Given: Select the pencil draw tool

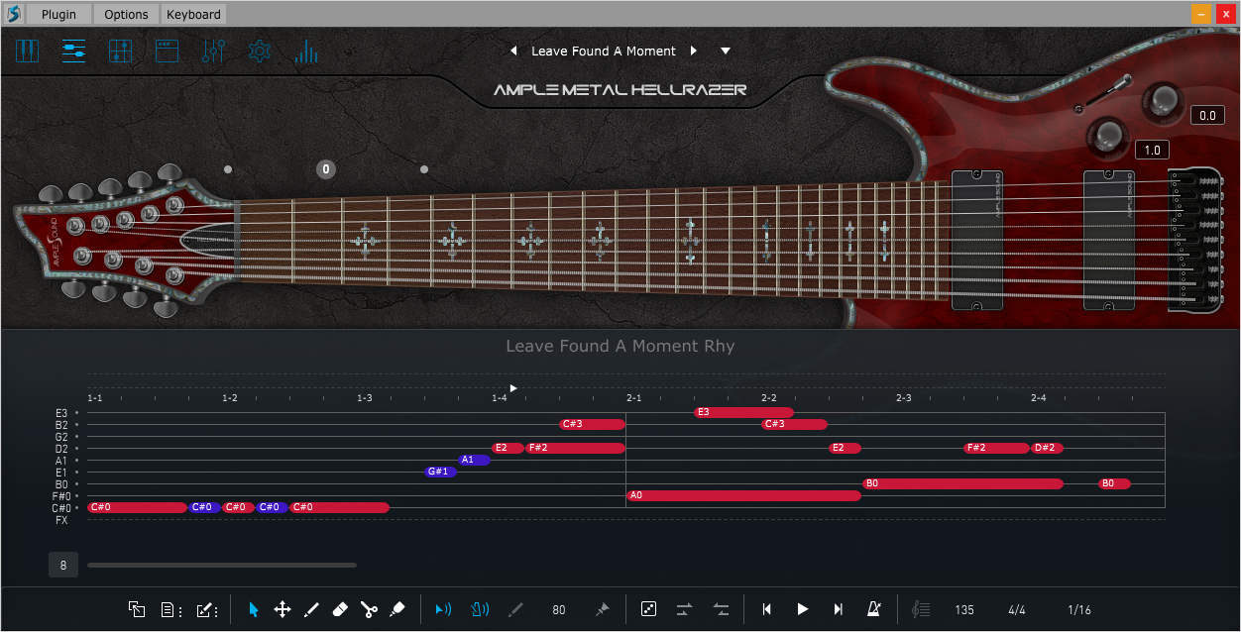Looking at the screenshot, I should coord(311,609).
